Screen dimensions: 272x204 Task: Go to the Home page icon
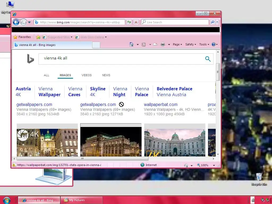coord(131,44)
